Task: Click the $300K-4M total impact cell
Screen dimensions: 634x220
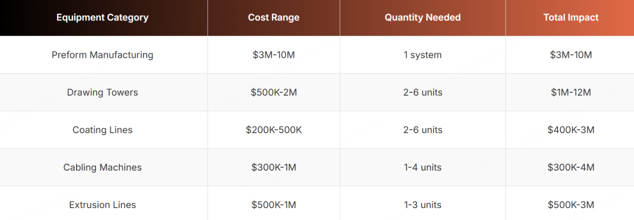Action: point(570,167)
